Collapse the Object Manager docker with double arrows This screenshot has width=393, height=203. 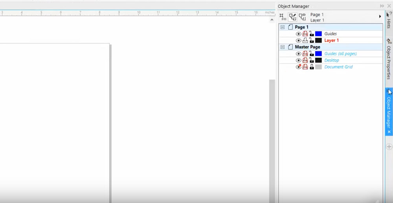pyautogui.click(x=382, y=6)
